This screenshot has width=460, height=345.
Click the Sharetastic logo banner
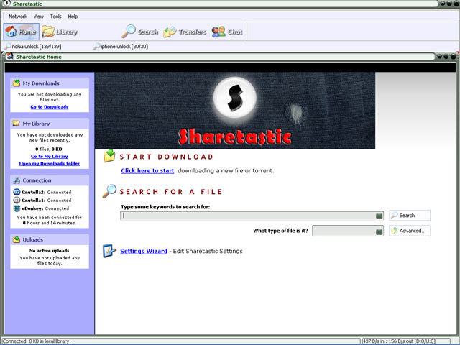click(x=235, y=111)
